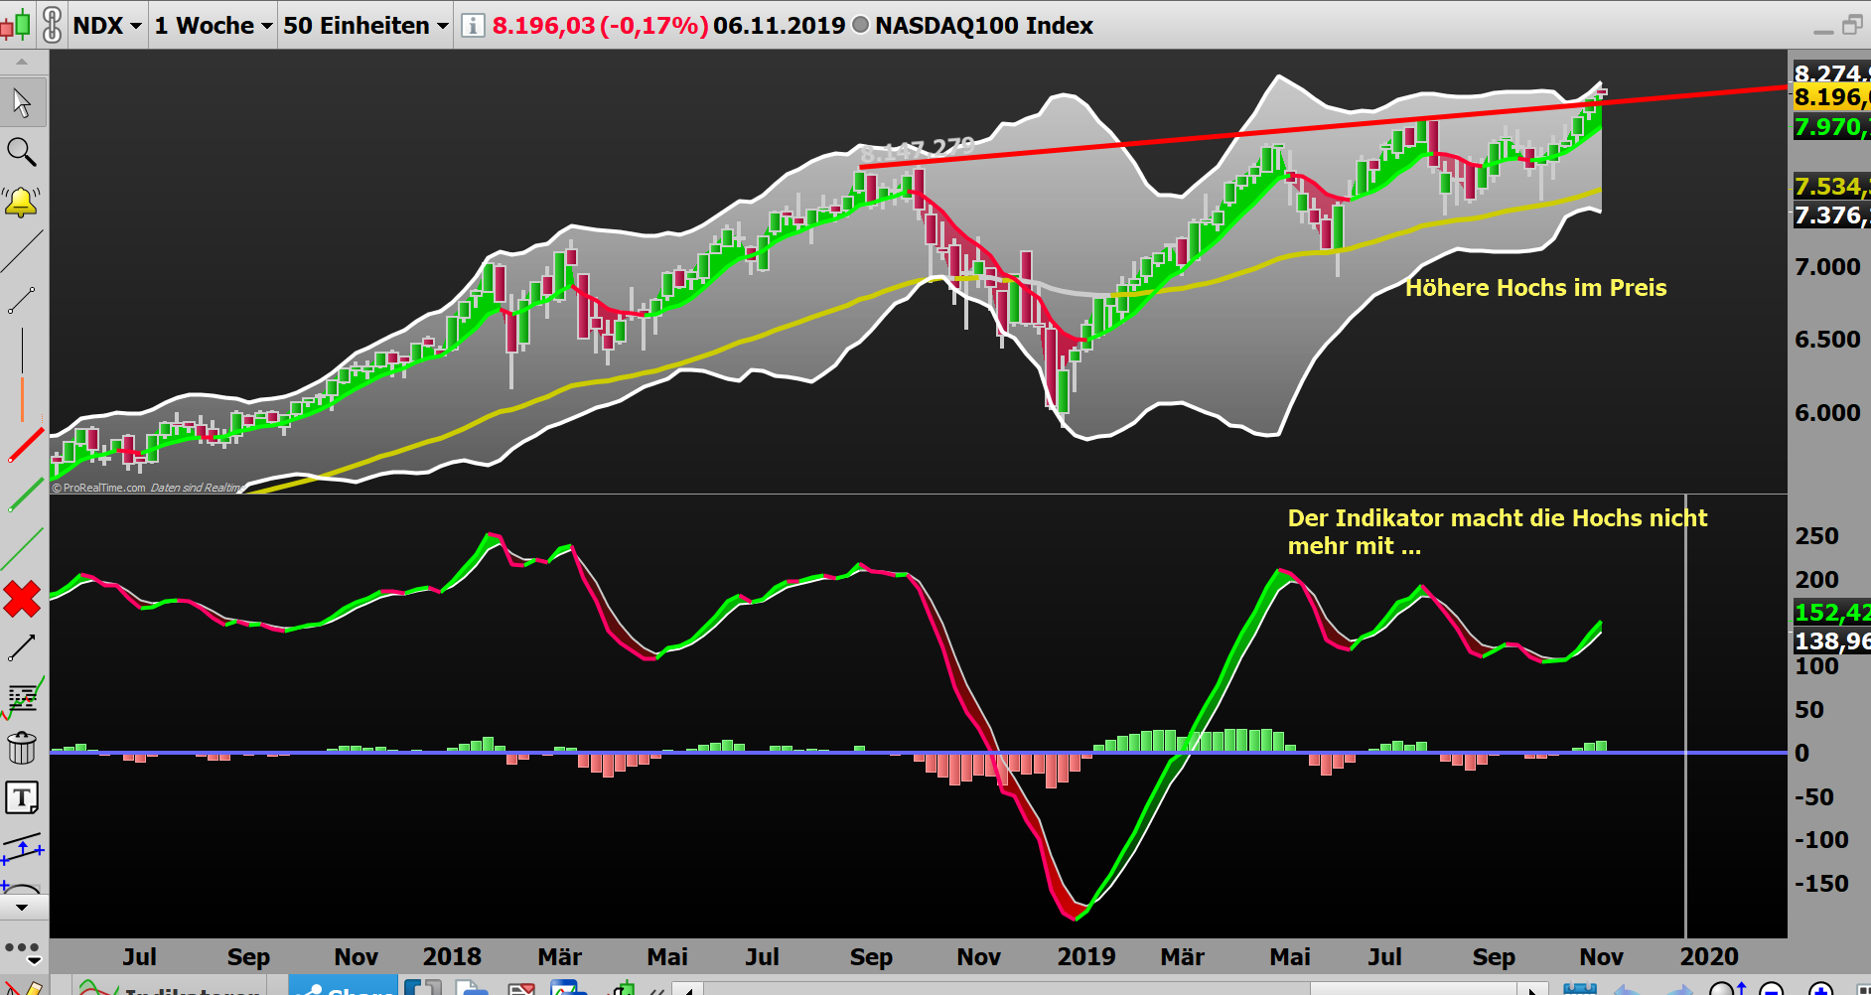Click the red X delete-objects icon
This screenshot has height=995, width=1871.
22,600
